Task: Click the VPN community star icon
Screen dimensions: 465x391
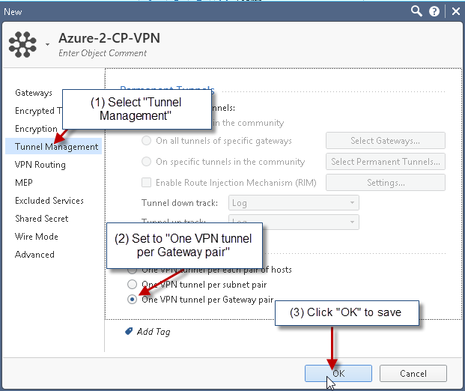Action: 22,44
